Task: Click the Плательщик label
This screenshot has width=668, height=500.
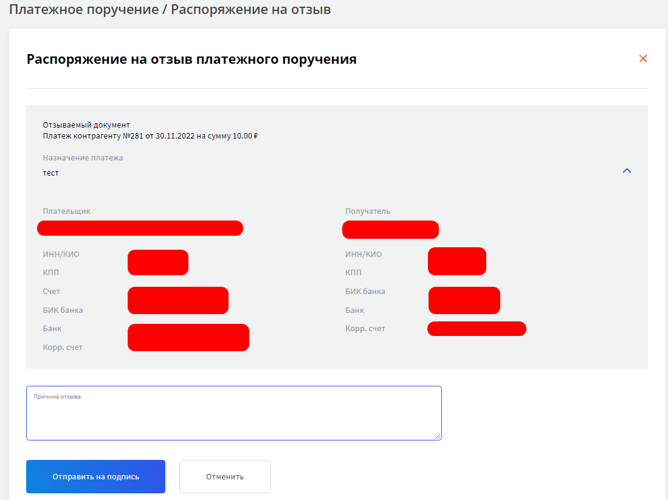Action: [x=66, y=211]
